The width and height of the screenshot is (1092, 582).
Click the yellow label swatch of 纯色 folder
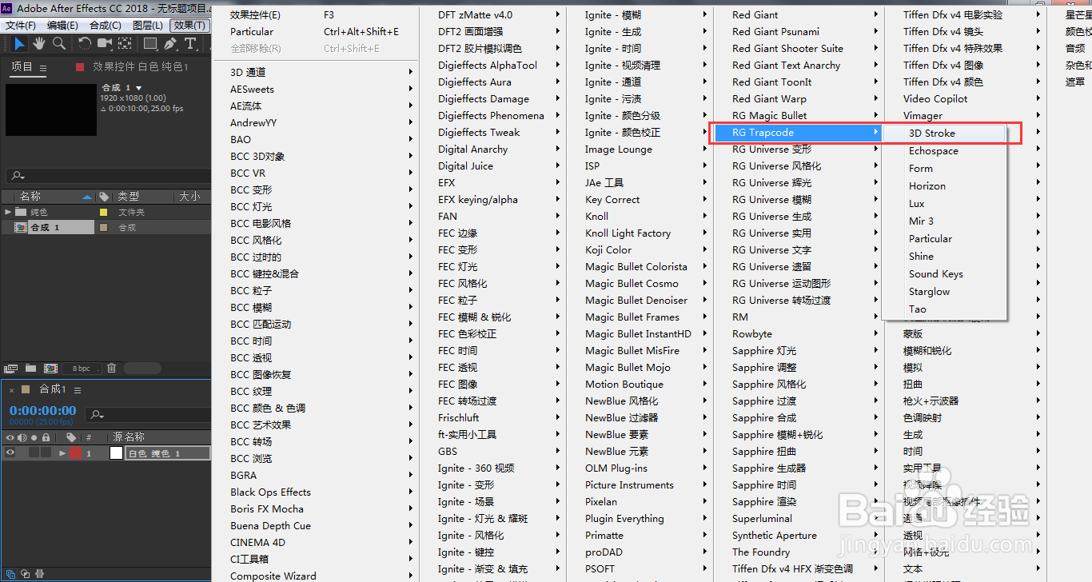pyautogui.click(x=103, y=212)
